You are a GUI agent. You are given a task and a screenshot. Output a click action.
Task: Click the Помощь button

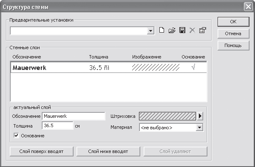[x=233, y=45]
